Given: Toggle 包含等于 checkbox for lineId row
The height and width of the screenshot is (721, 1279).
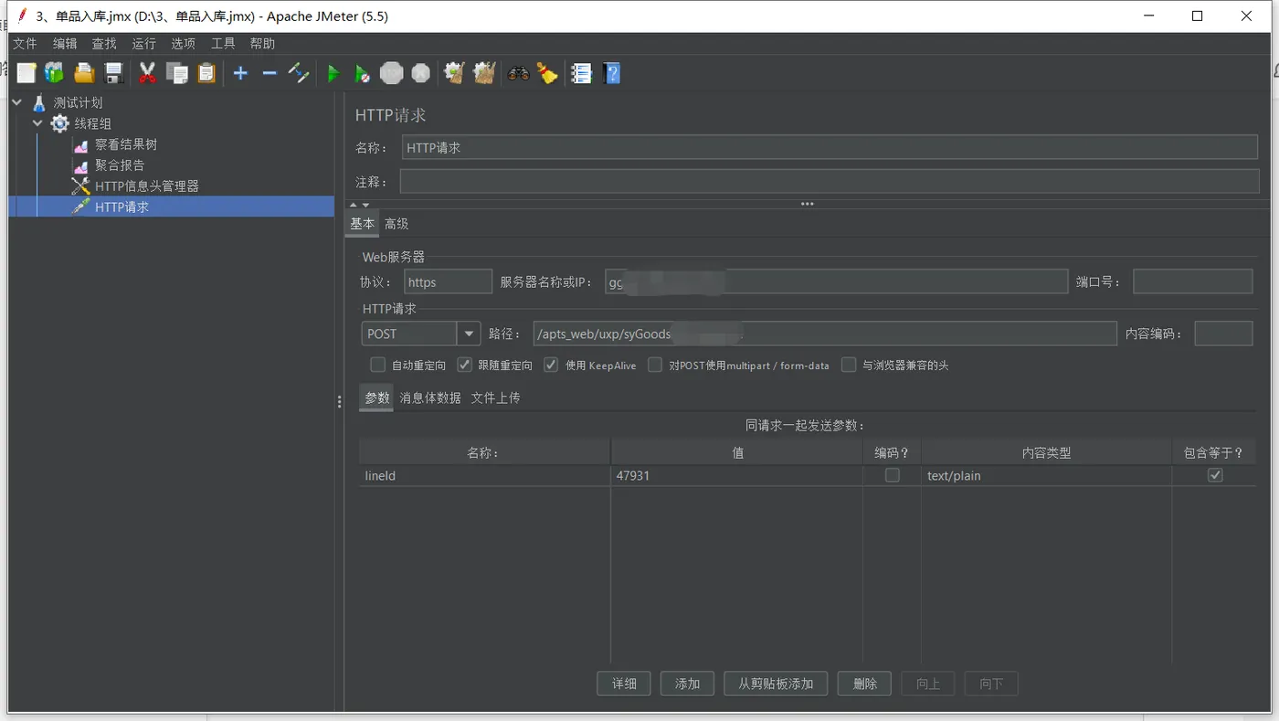Looking at the screenshot, I should coord(1215,475).
